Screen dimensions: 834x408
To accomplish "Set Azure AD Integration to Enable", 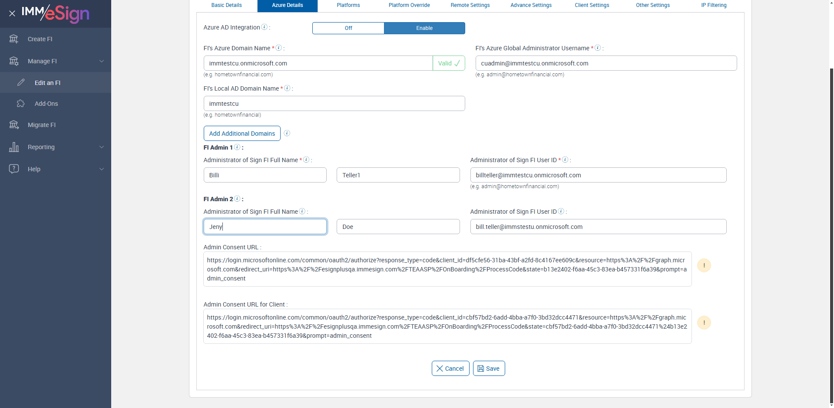I will pyautogui.click(x=424, y=28).
